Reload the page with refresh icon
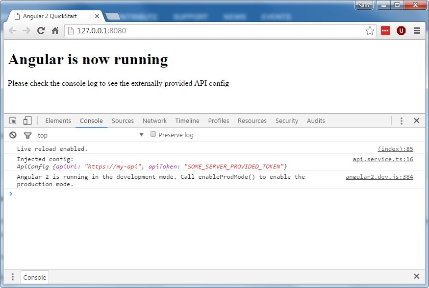The image size is (429, 288). tap(41, 30)
